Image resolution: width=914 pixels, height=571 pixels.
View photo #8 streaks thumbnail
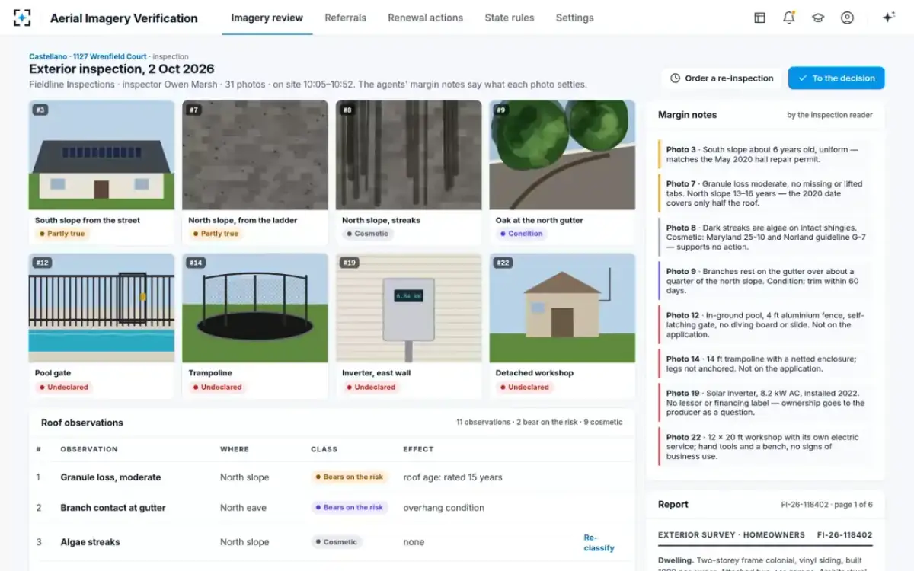tap(409, 155)
